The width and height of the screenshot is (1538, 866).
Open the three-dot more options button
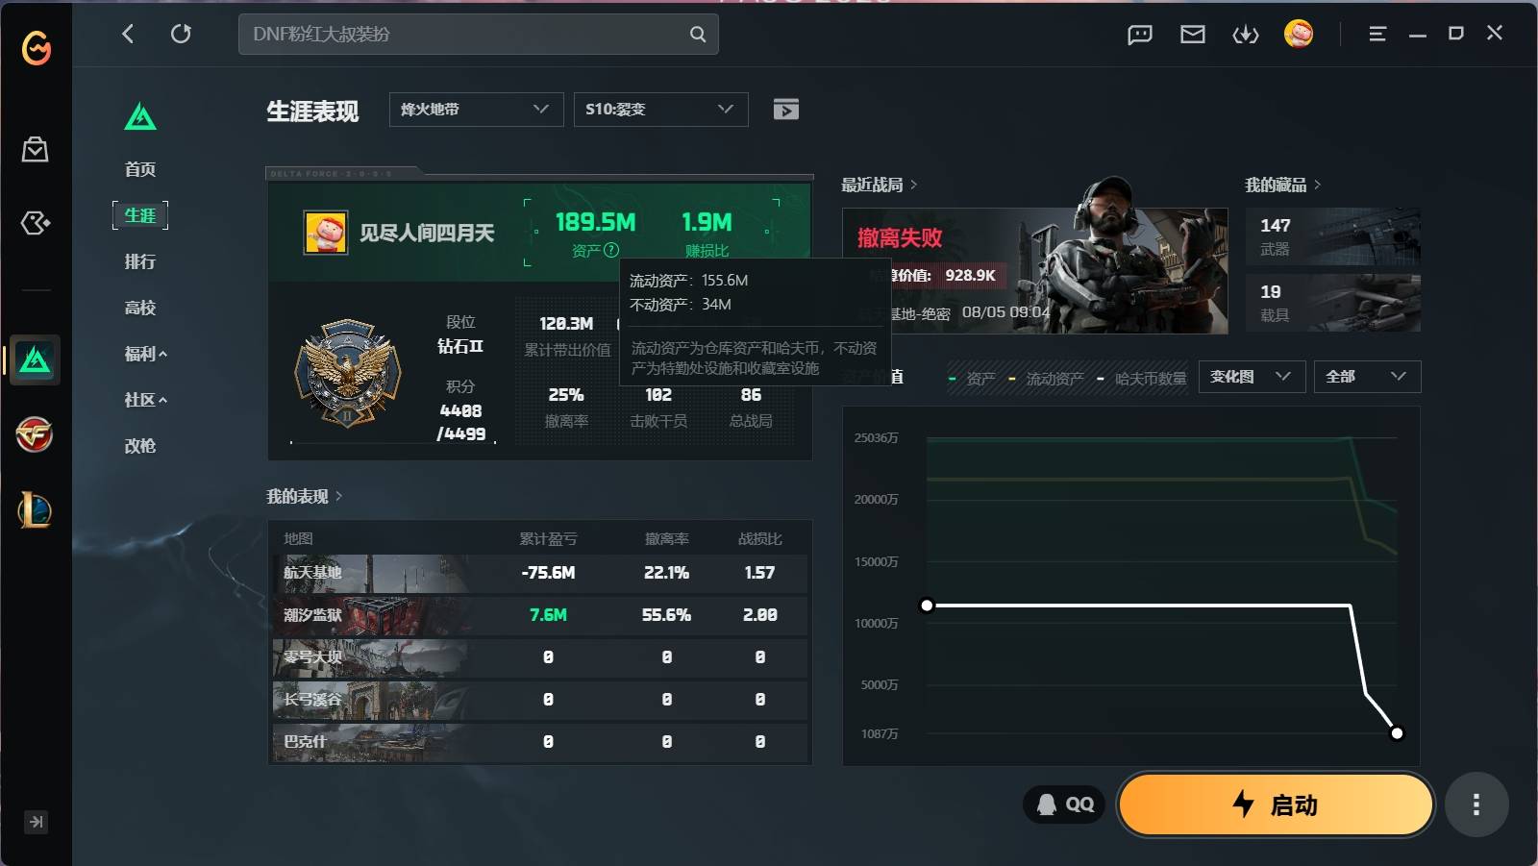pos(1476,804)
